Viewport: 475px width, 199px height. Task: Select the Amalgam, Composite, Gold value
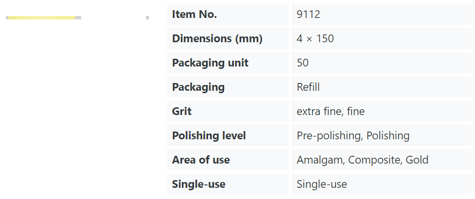pyautogui.click(x=362, y=160)
